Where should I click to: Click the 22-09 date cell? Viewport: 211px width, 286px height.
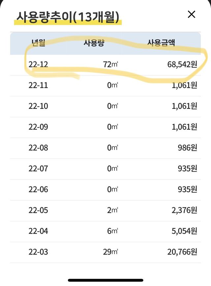coord(38,127)
